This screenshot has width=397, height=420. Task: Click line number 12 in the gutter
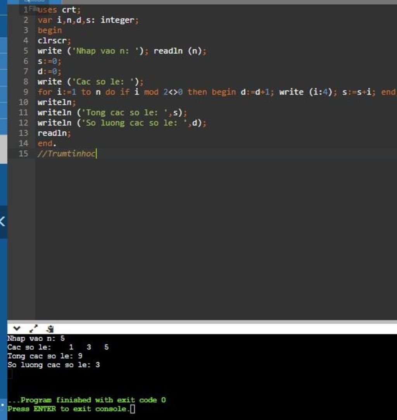(23, 123)
